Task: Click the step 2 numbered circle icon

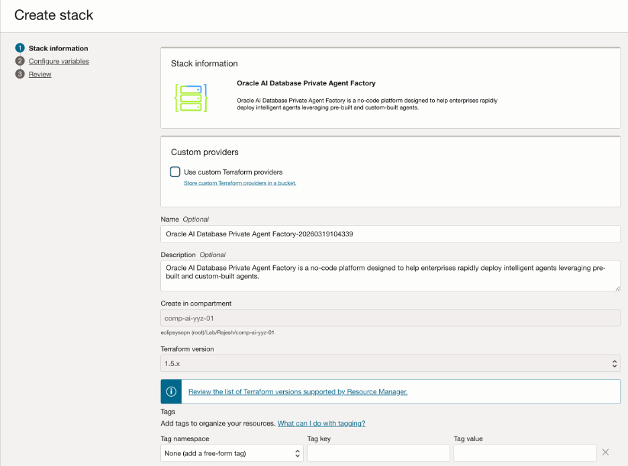Action: (20, 60)
